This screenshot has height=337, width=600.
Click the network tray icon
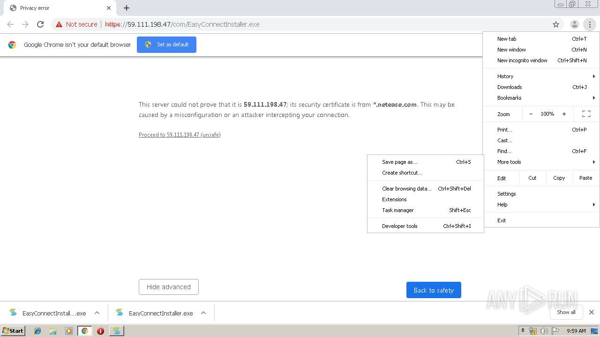pos(533,331)
